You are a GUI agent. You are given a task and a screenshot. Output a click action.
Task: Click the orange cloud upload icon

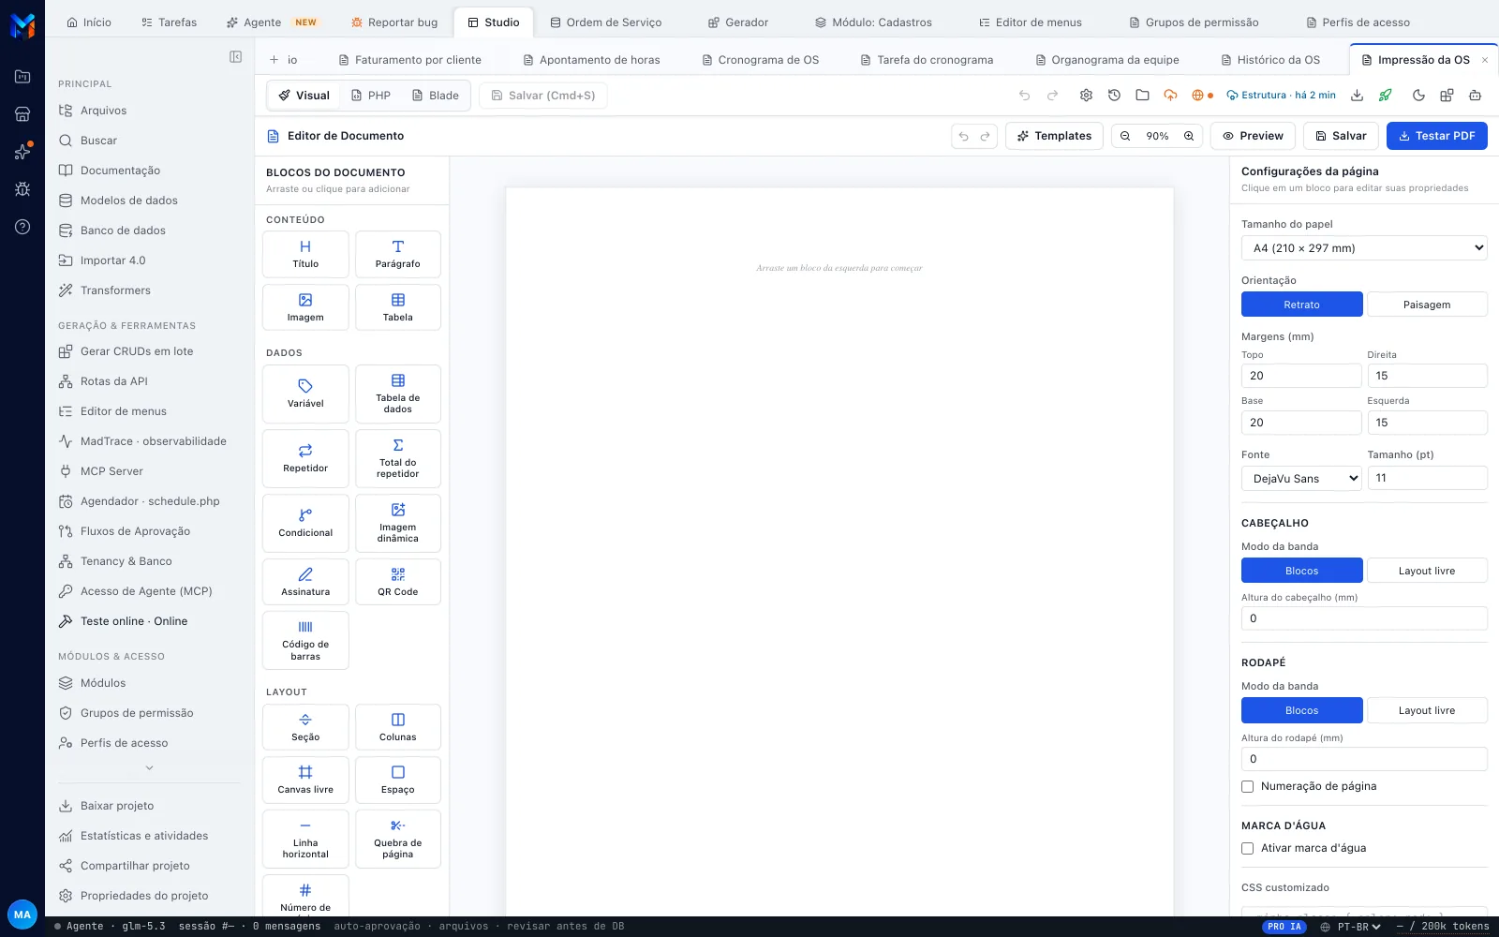click(x=1170, y=96)
